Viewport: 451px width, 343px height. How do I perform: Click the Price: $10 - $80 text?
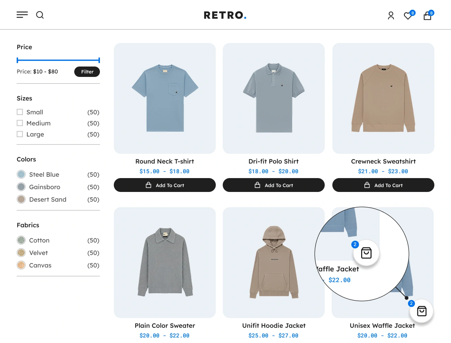tap(37, 72)
